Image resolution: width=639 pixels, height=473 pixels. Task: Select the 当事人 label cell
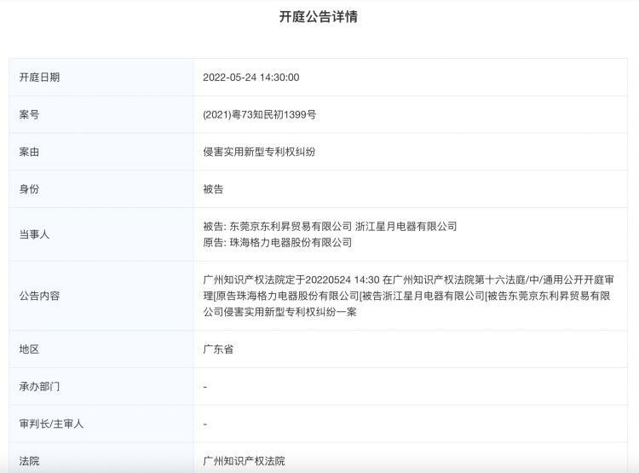pyautogui.click(x=101, y=234)
